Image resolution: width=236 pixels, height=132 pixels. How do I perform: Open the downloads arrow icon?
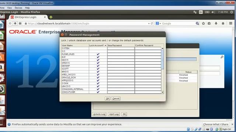point(216,23)
